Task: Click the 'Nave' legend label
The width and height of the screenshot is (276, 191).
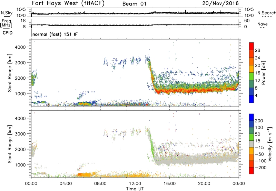Action: click(x=263, y=24)
